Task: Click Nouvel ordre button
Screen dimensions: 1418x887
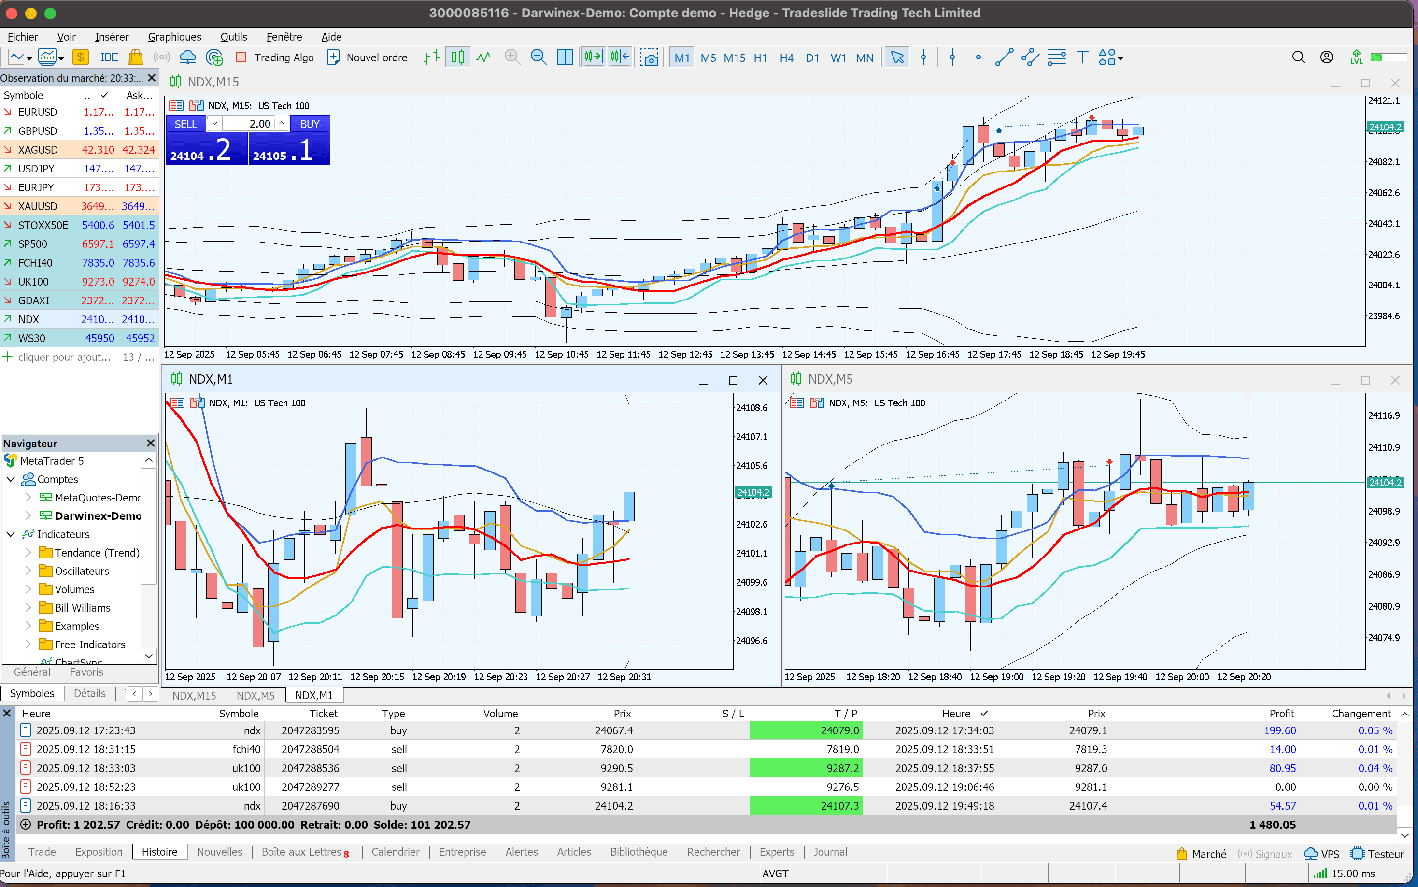Action: click(368, 57)
